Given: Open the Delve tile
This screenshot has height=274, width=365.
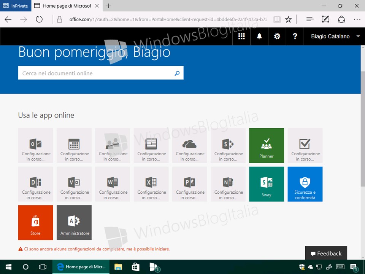Looking at the screenshot, I should coord(36,184).
